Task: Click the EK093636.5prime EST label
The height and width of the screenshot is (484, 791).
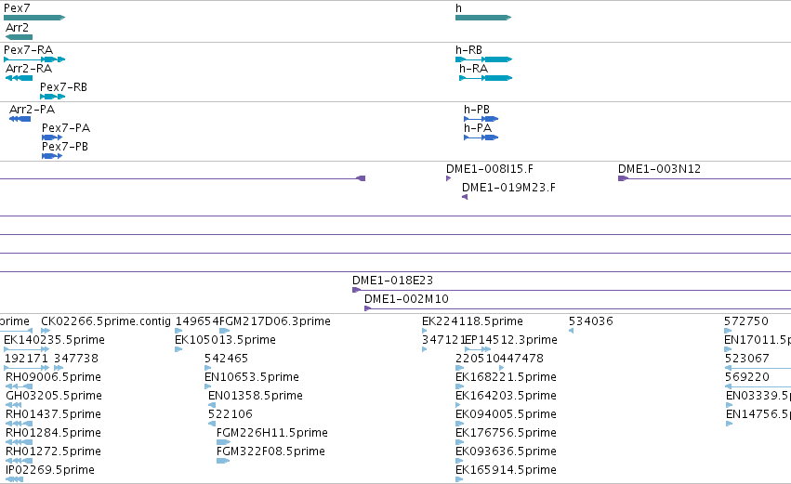Action: tap(506, 451)
